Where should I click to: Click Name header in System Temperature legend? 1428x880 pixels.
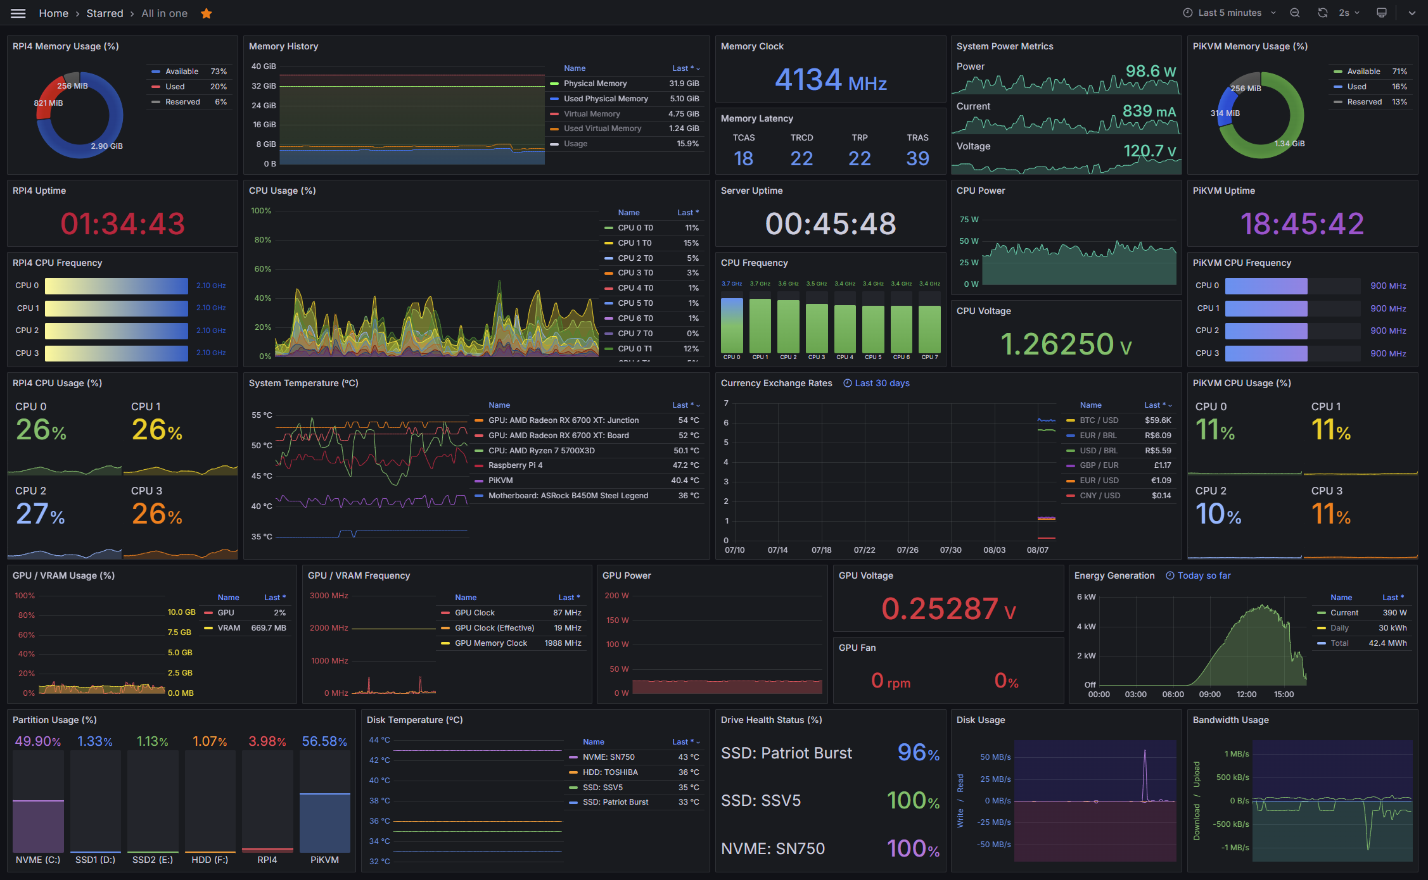(499, 405)
